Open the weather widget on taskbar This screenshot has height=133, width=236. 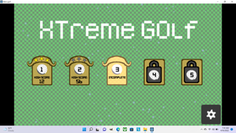tap(9, 129)
